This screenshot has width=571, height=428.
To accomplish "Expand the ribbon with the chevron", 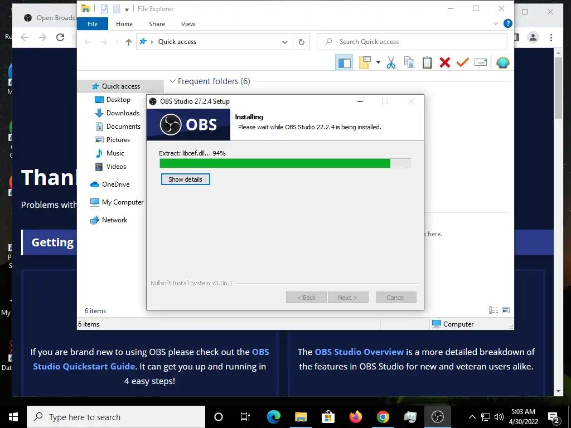I will [496, 23].
